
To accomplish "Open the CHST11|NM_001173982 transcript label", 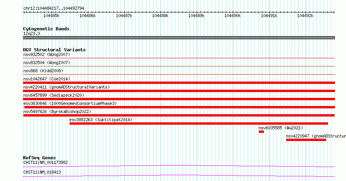I will pos(45,162).
